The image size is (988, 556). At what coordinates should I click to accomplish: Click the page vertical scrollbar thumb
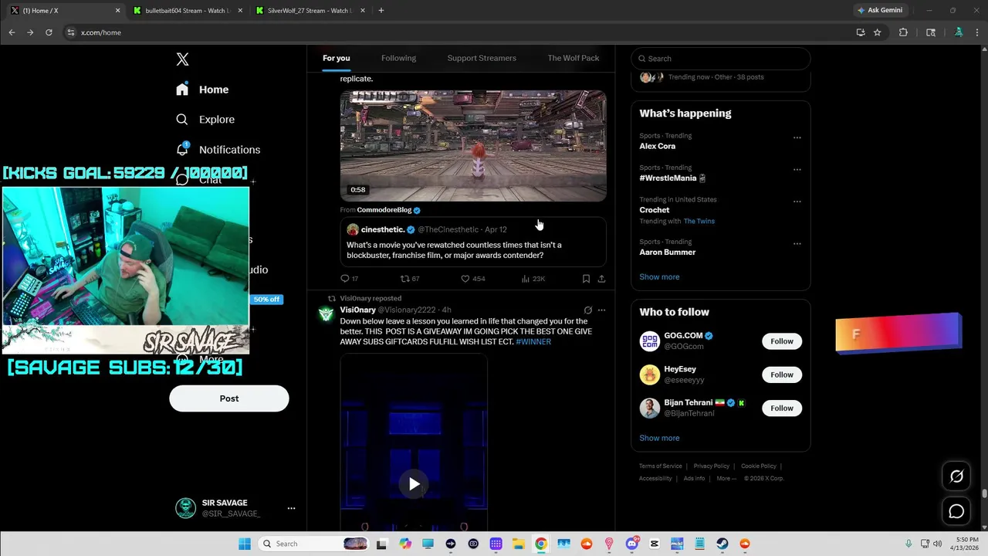pos(984,494)
